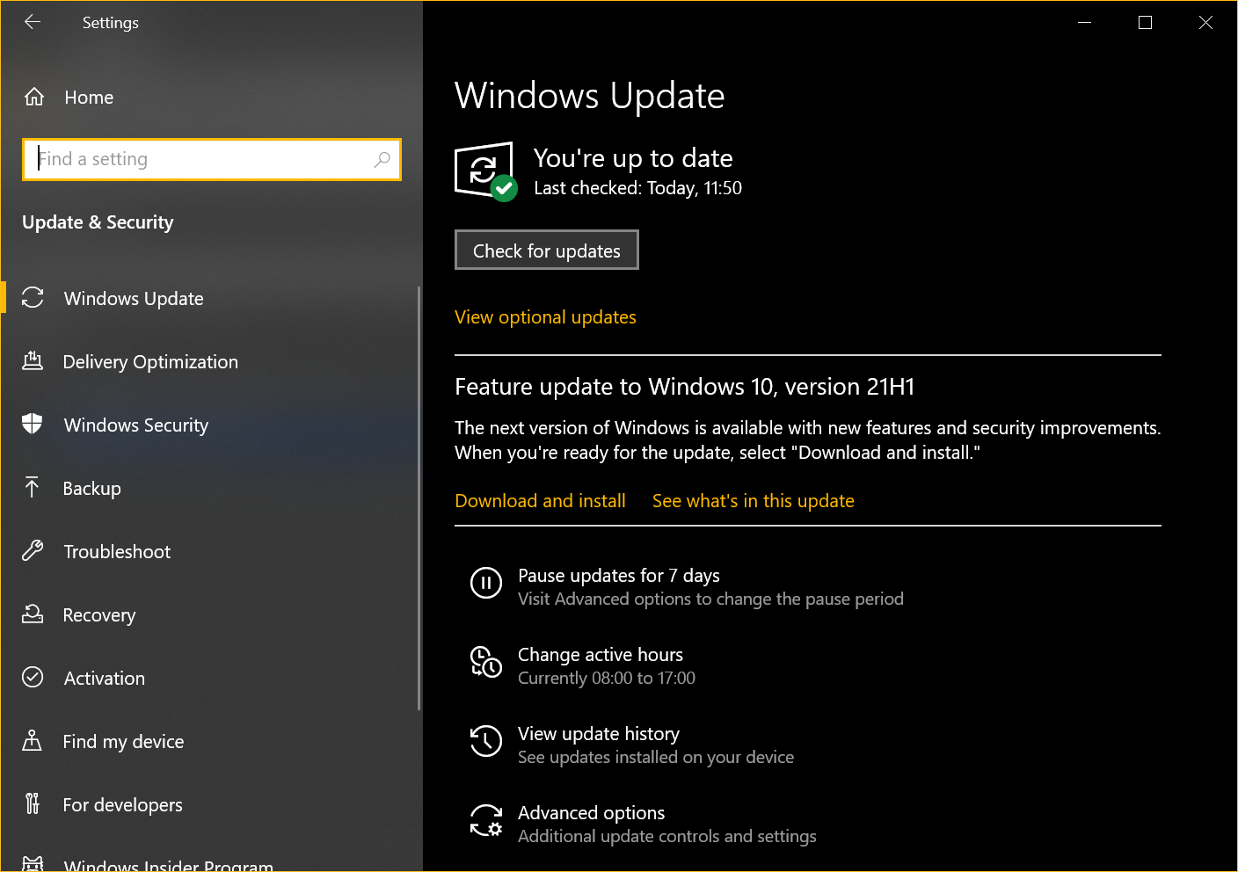Click the Update & Security heading
This screenshot has height=872, width=1238.
[x=98, y=222]
